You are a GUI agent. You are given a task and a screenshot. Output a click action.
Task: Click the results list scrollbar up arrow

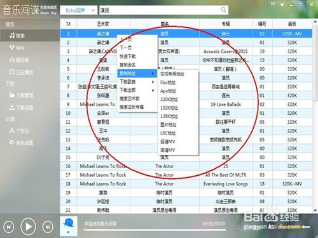tap(315, 22)
